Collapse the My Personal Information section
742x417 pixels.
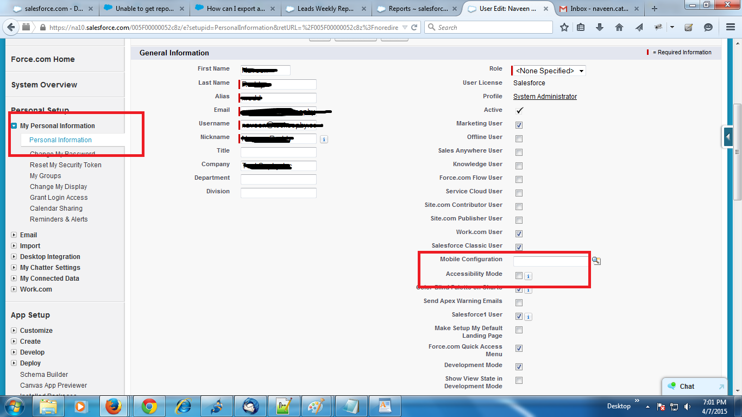point(14,126)
